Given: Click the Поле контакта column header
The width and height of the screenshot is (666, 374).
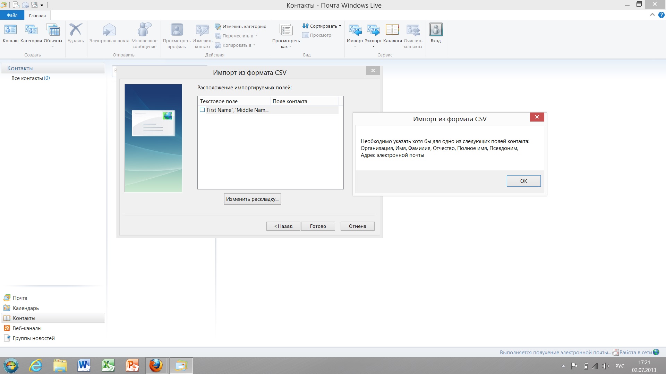Looking at the screenshot, I should (304, 101).
